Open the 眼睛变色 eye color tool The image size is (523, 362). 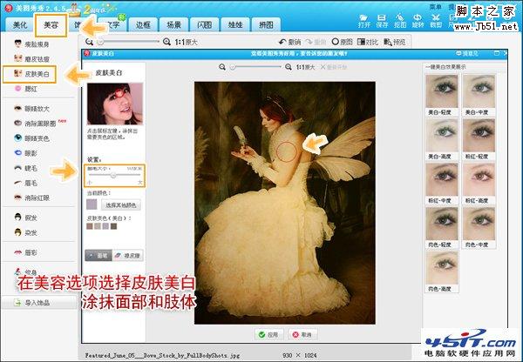31,138
